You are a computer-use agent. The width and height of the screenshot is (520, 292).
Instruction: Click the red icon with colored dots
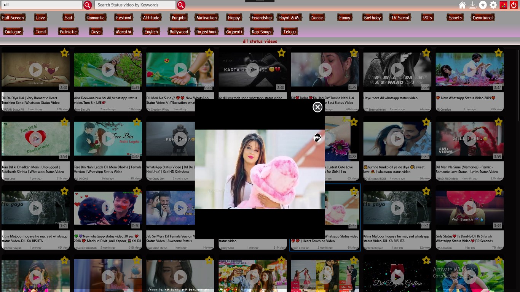(504, 5)
